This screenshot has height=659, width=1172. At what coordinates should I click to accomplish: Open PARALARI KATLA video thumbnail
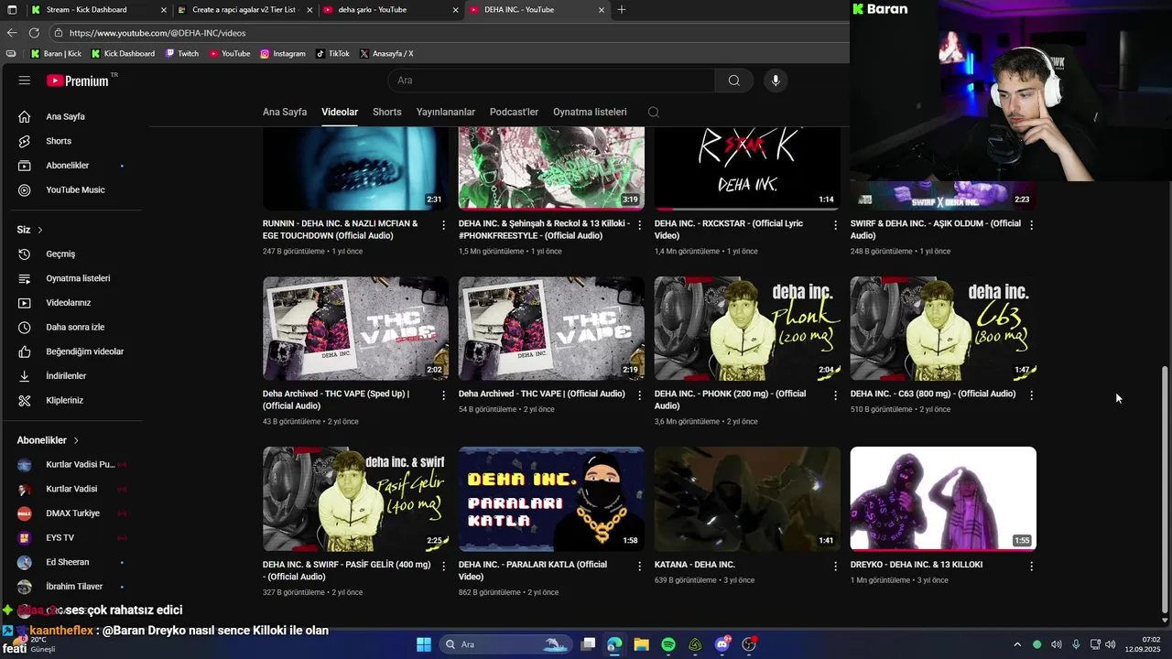pos(551,499)
